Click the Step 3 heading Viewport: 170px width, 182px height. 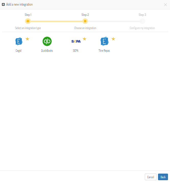tap(142, 15)
